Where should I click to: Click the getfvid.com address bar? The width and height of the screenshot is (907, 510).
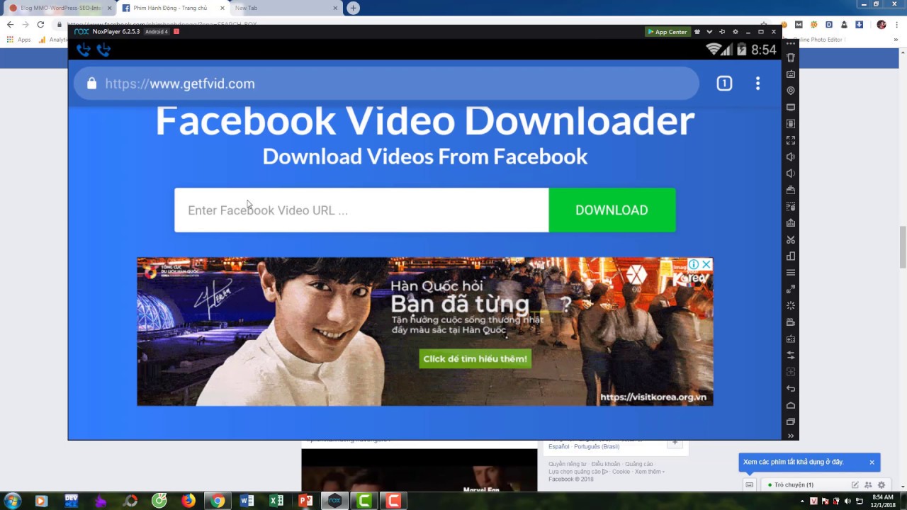386,84
